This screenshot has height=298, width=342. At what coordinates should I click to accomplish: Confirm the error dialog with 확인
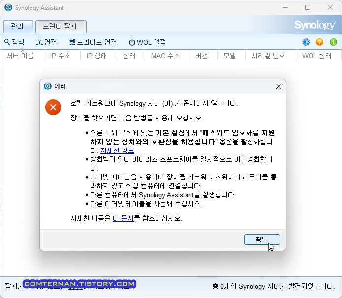[x=262, y=239]
